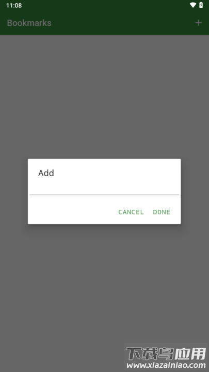Click the Add dialog title text
Viewport: 209px width, 372px height.
[46, 173]
